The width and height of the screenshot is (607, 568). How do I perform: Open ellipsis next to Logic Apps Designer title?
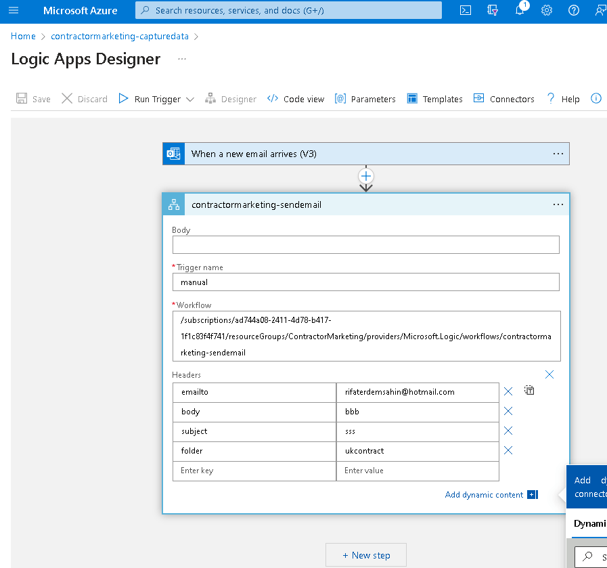tap(182, 59)
